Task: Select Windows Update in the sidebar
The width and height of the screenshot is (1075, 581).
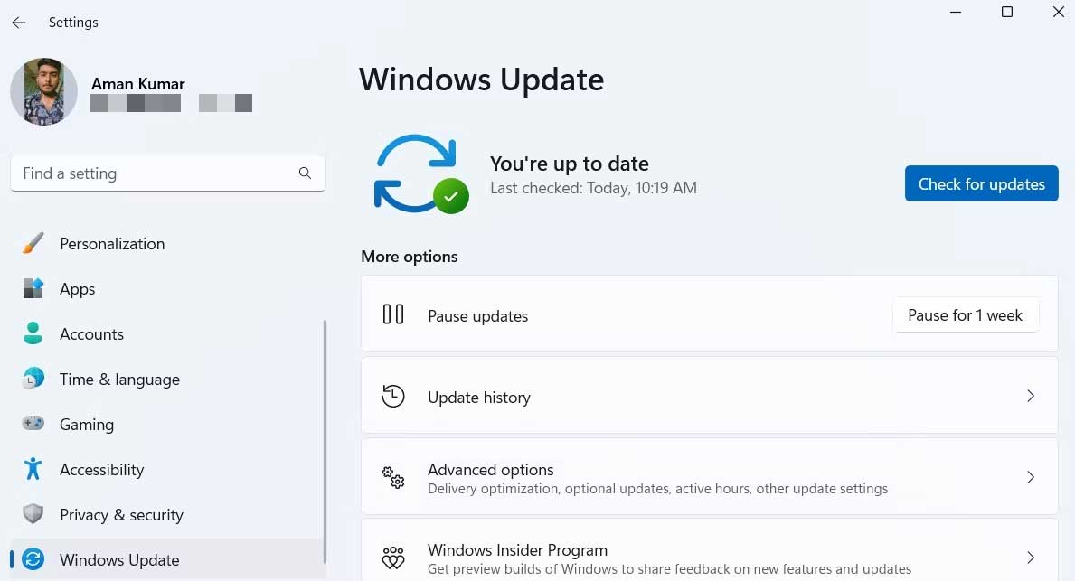Action: pyautogui.click(x=119, y=559)
